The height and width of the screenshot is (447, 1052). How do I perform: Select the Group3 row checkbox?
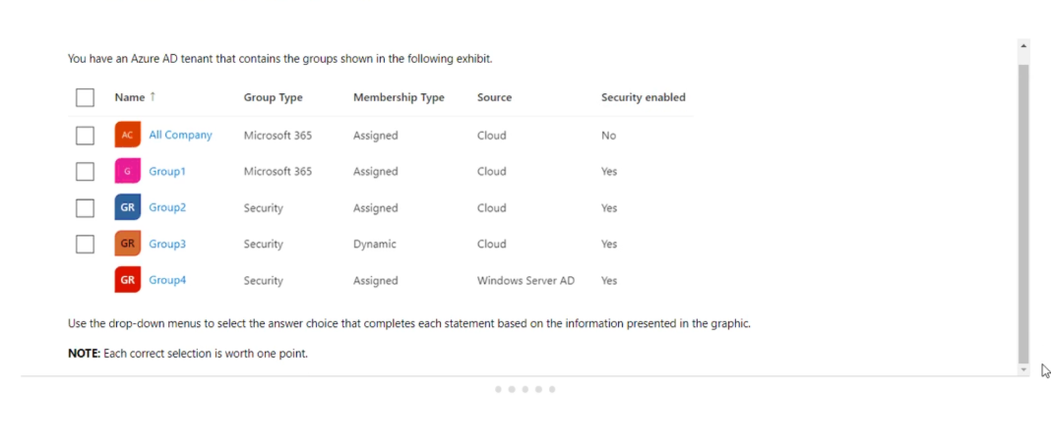(85, 244)
